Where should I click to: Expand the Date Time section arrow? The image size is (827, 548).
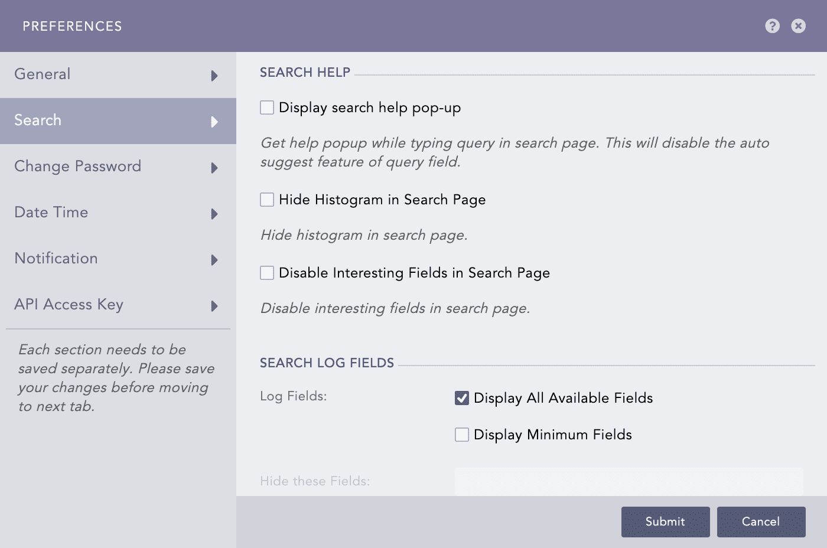[x=214, y=214]
